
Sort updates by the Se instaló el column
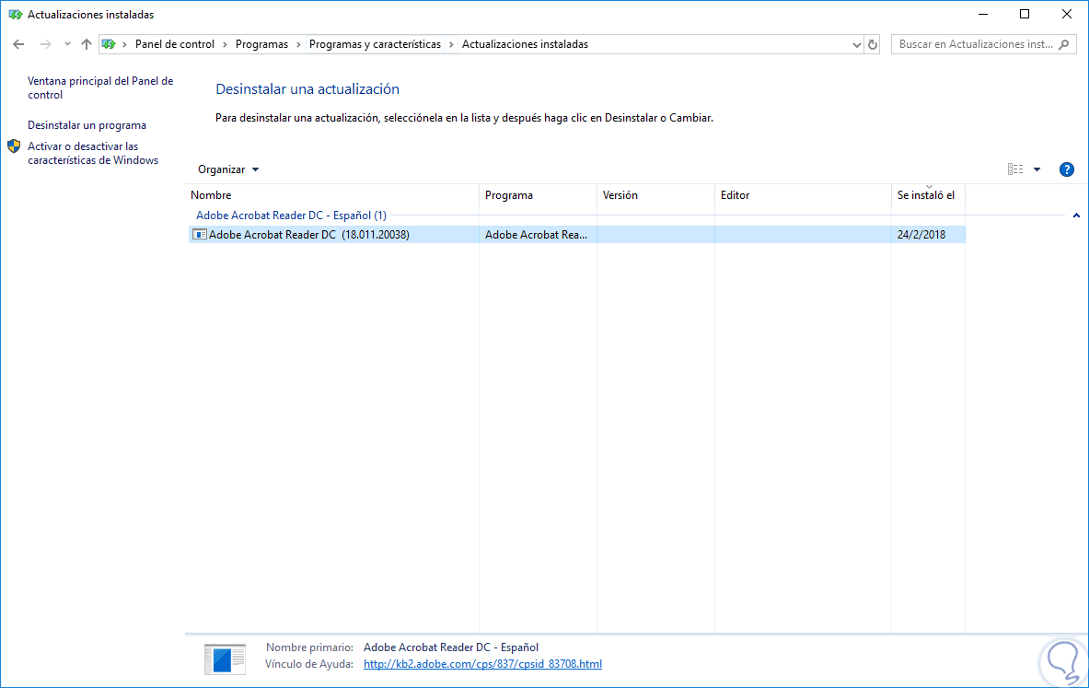(x=926, y=195)
